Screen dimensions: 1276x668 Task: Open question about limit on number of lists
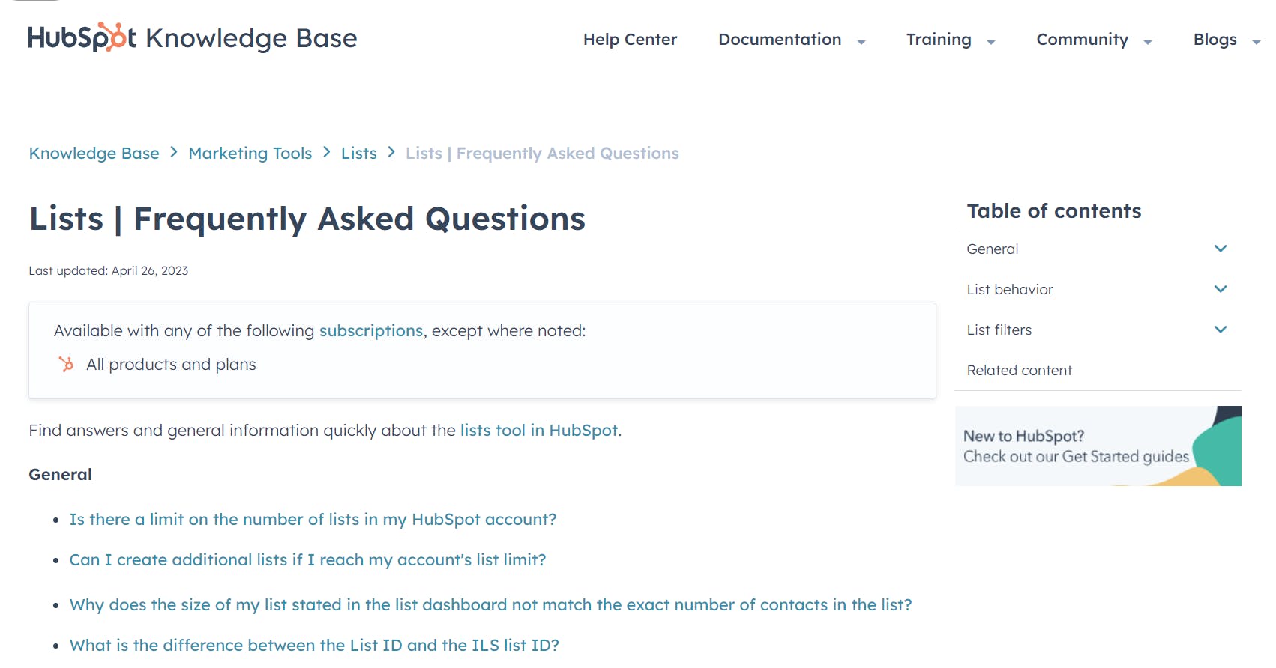pyautogui.click(x=313, y=520)
